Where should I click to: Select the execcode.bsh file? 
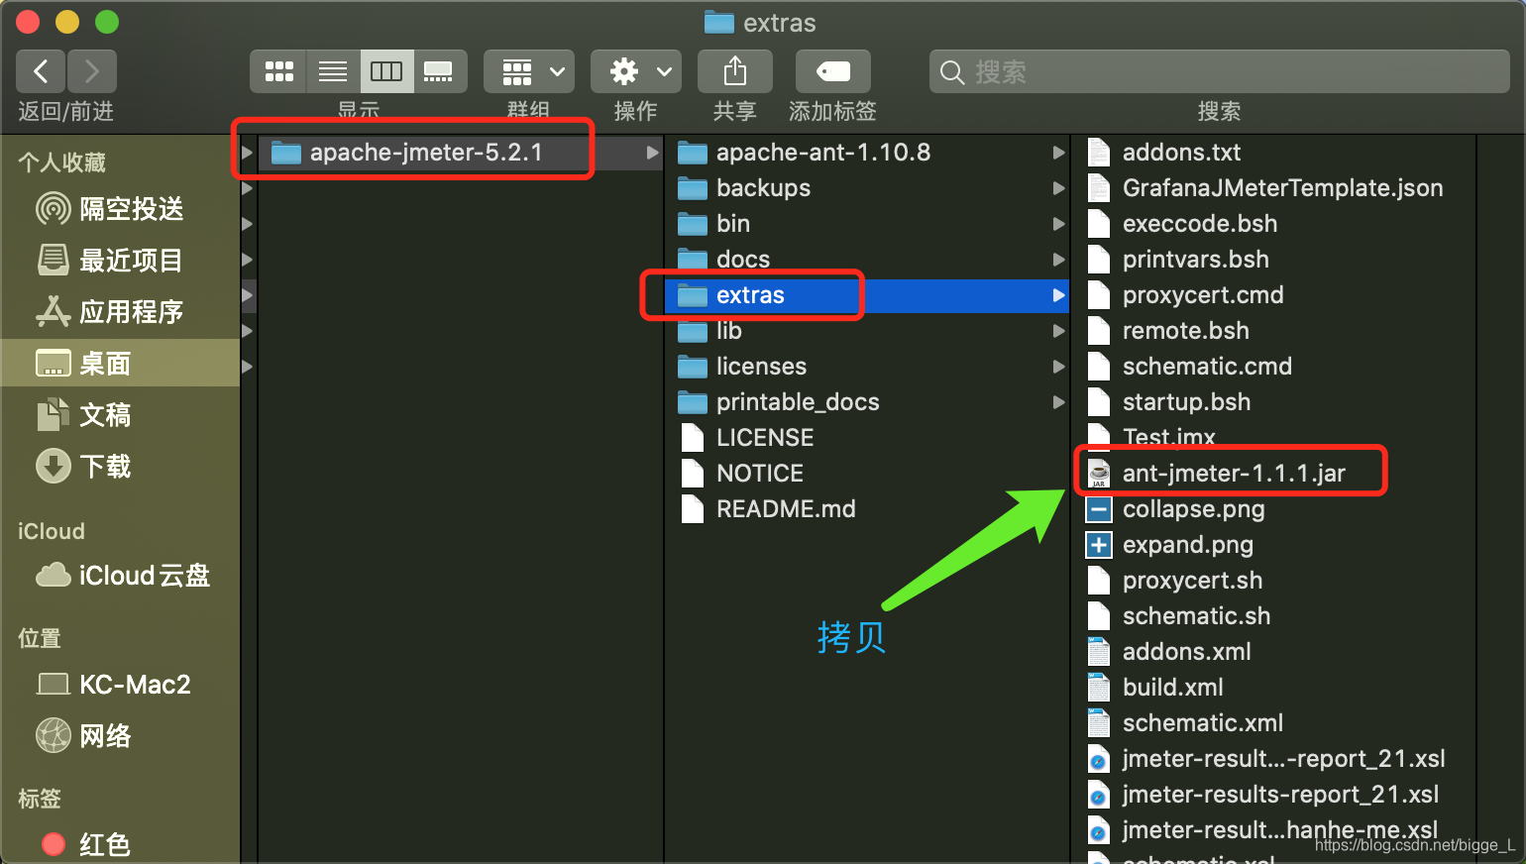1273,224
